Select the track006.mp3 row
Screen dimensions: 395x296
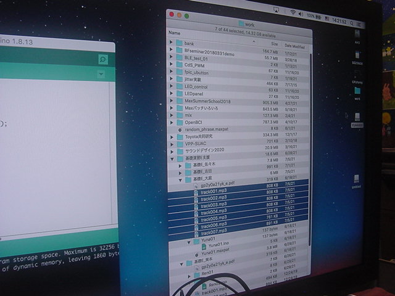point(238,223)
